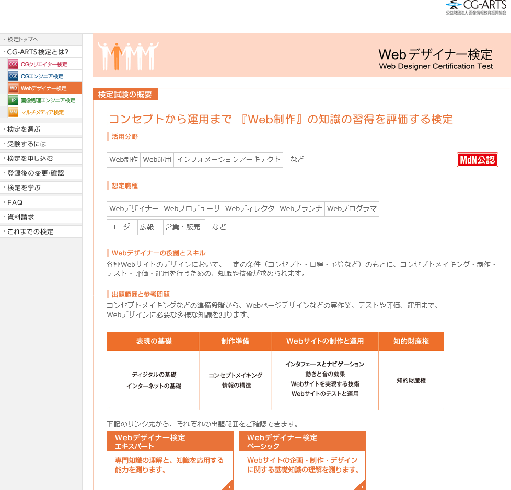
Task: Click the MM icon for マルチメディア検定
Action: coord(13,112)
